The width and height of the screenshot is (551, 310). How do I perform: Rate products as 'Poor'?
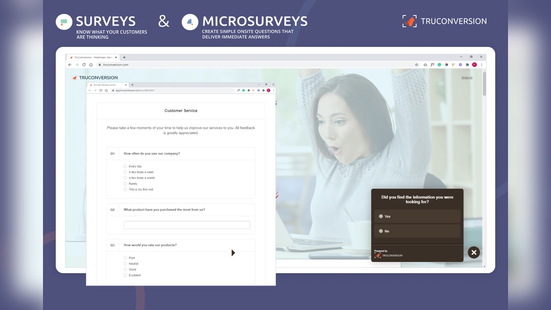[x=125, y=258]
